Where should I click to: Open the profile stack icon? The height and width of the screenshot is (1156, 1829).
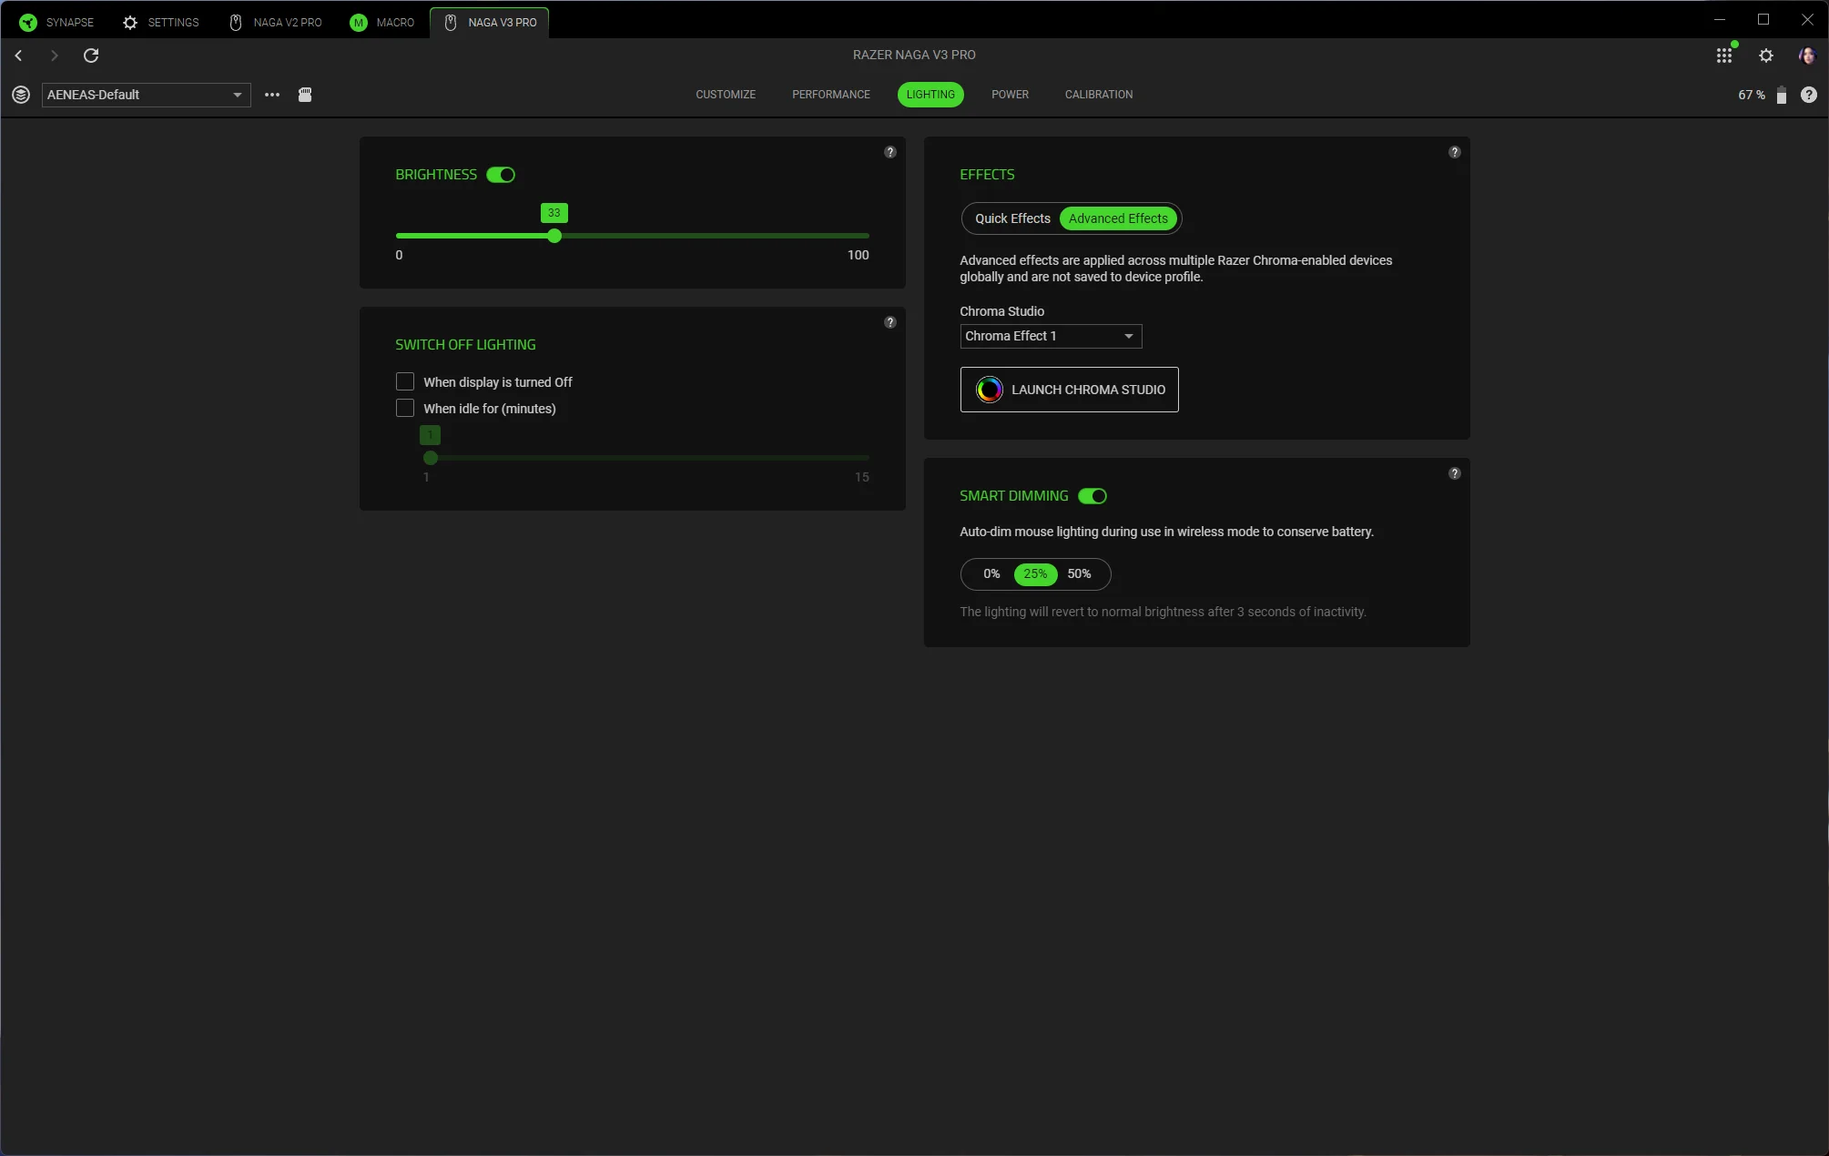21,95
